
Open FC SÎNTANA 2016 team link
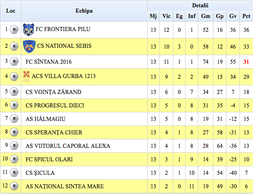coord(49,62)
